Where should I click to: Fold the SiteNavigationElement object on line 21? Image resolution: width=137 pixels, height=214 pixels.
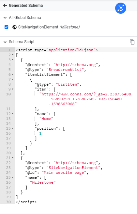tap(12, 158)
